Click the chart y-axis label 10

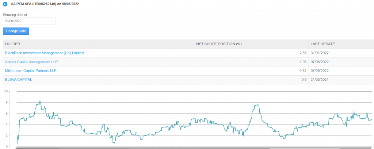(6, 91)
